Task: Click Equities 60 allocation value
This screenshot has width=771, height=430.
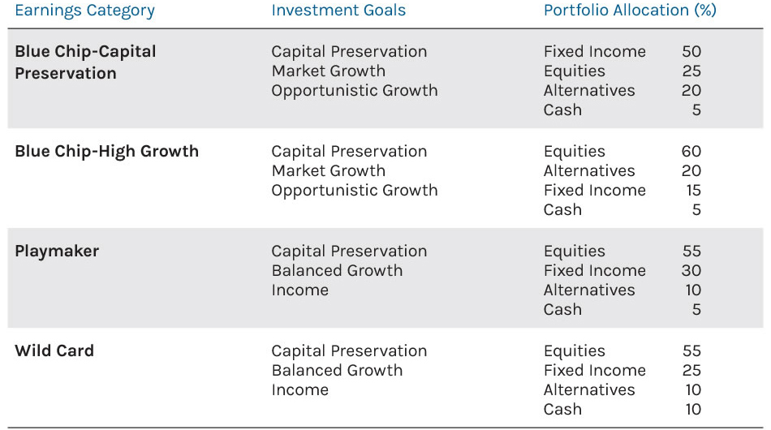Action: click(x=691, y=151)
